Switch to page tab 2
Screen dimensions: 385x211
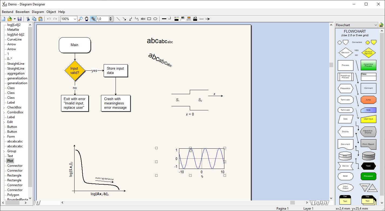(322, 203)
